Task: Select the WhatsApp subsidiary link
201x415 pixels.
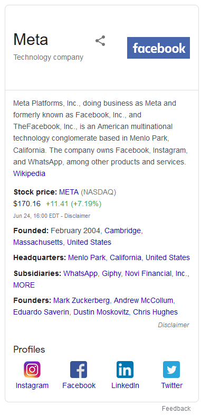Action: 81,273
